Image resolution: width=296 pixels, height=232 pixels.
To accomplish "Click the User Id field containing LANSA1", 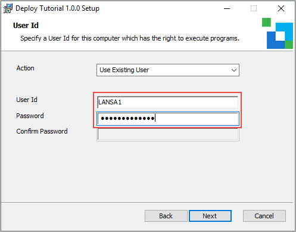I will 168,102.
